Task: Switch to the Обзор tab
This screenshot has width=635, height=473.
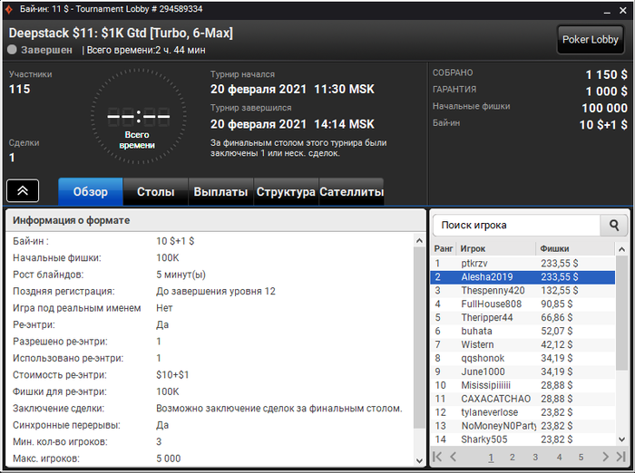Action: click(91, 191)
